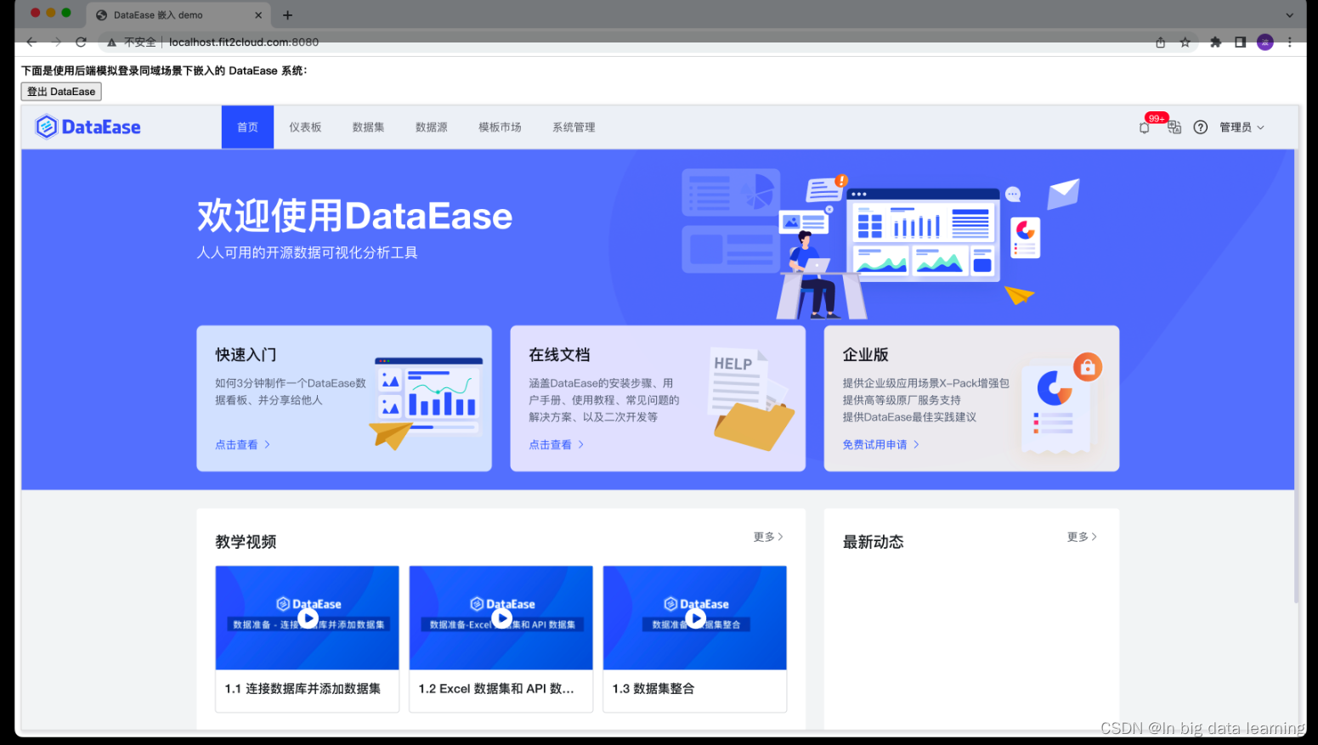This screenshot has height=745, width=1318.
Task: Open the browser tab list chevron
Action: point(1290,14)
